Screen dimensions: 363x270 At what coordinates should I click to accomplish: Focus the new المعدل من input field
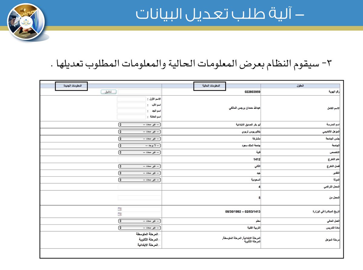pyautogui.click(x=139, y=198)
